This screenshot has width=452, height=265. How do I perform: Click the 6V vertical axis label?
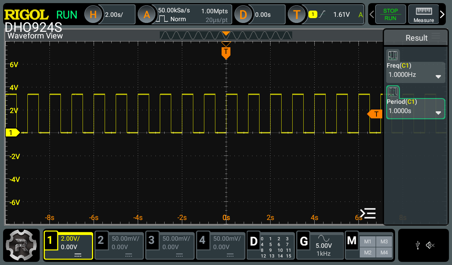(x=14, y=64)
